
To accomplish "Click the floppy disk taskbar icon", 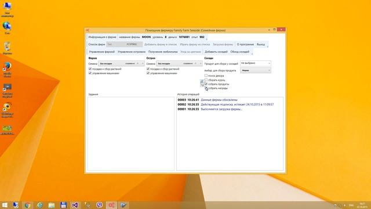I will pyautogui.click(x=63, y=205).
